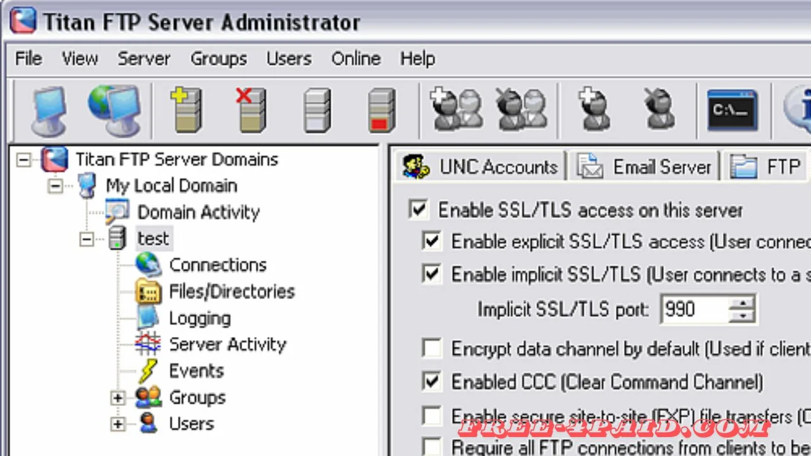Screen dimensions: 811x456
Task: Click the Events lightning bolt icon
Action: (148, 370)
